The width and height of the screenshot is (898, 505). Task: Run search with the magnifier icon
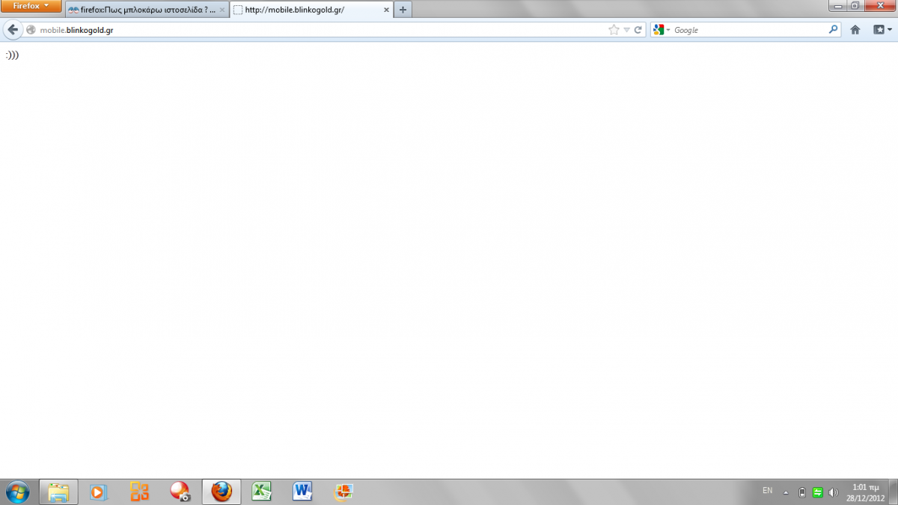[x=834, y=30]
